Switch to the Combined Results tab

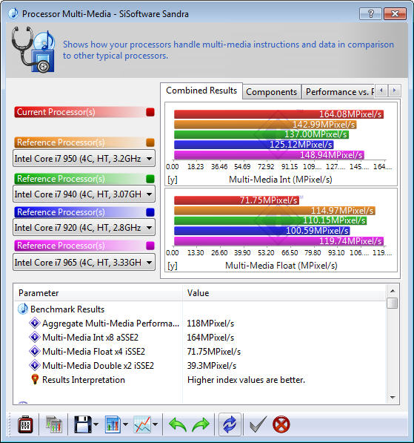click(201, 91)
